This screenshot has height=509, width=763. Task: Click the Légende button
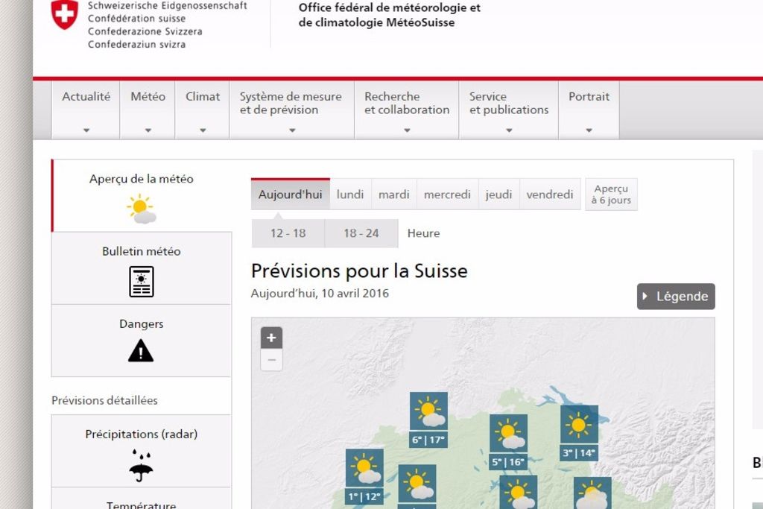pos(676,296)
